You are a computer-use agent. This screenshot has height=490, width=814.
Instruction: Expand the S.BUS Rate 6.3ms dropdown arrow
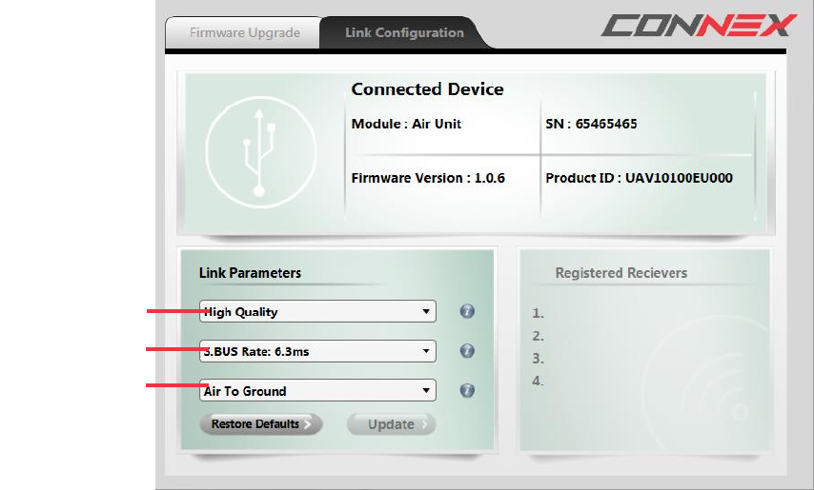426,351
